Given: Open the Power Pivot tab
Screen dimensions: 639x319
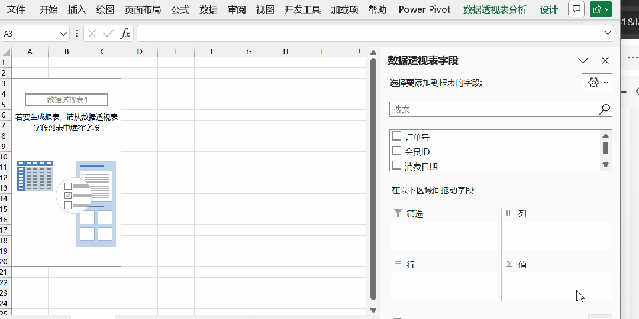Looking at the screenshot, I should coord(425,10).
